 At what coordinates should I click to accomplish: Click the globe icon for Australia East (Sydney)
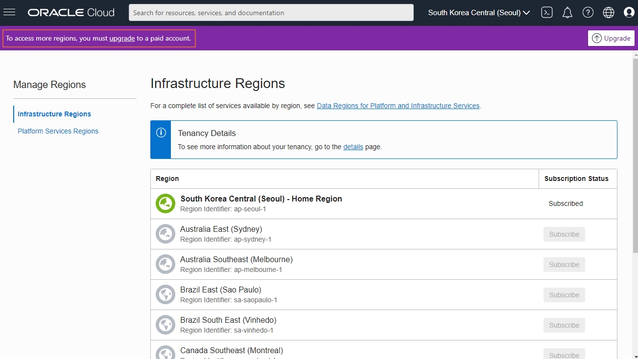pyautogui.click(x=165, y=234)
